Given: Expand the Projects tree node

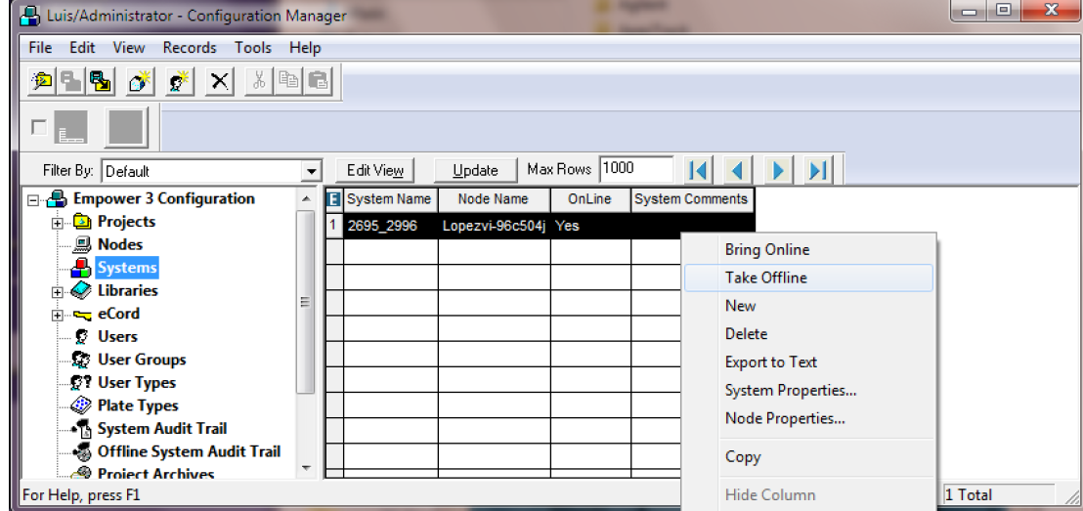Looking at the screenshot, I should 57,223.
